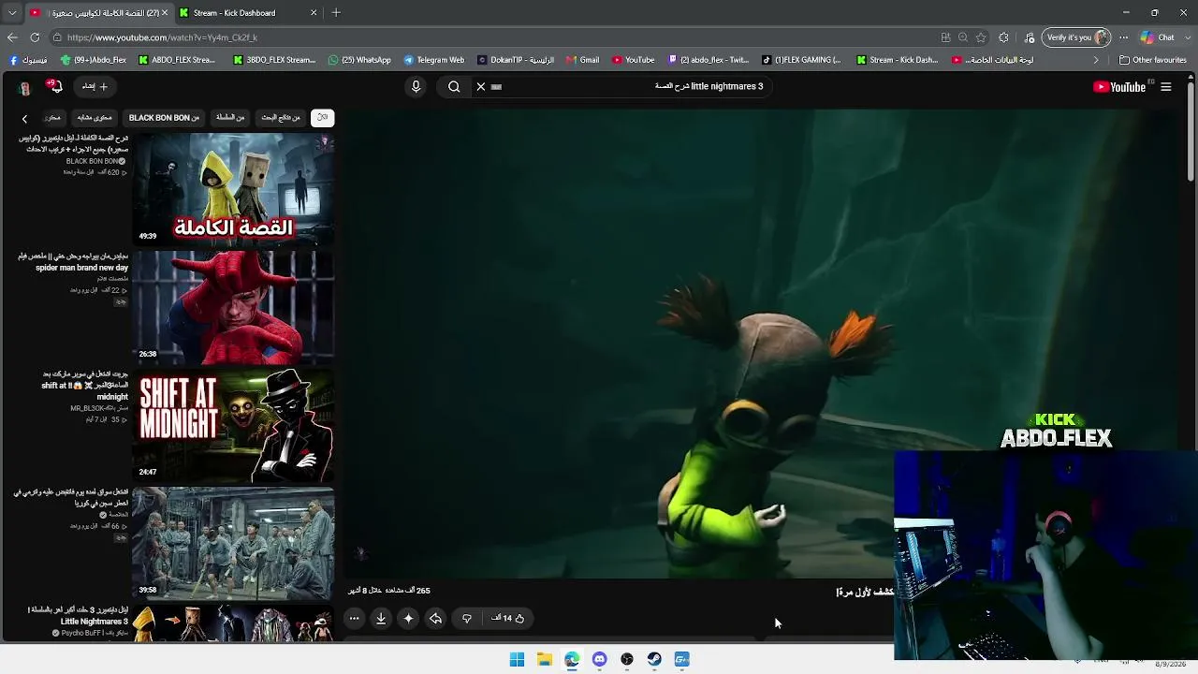Click the sparkle Ask button below video
This screenshot has height=674, width=1198.
(408, 618)
